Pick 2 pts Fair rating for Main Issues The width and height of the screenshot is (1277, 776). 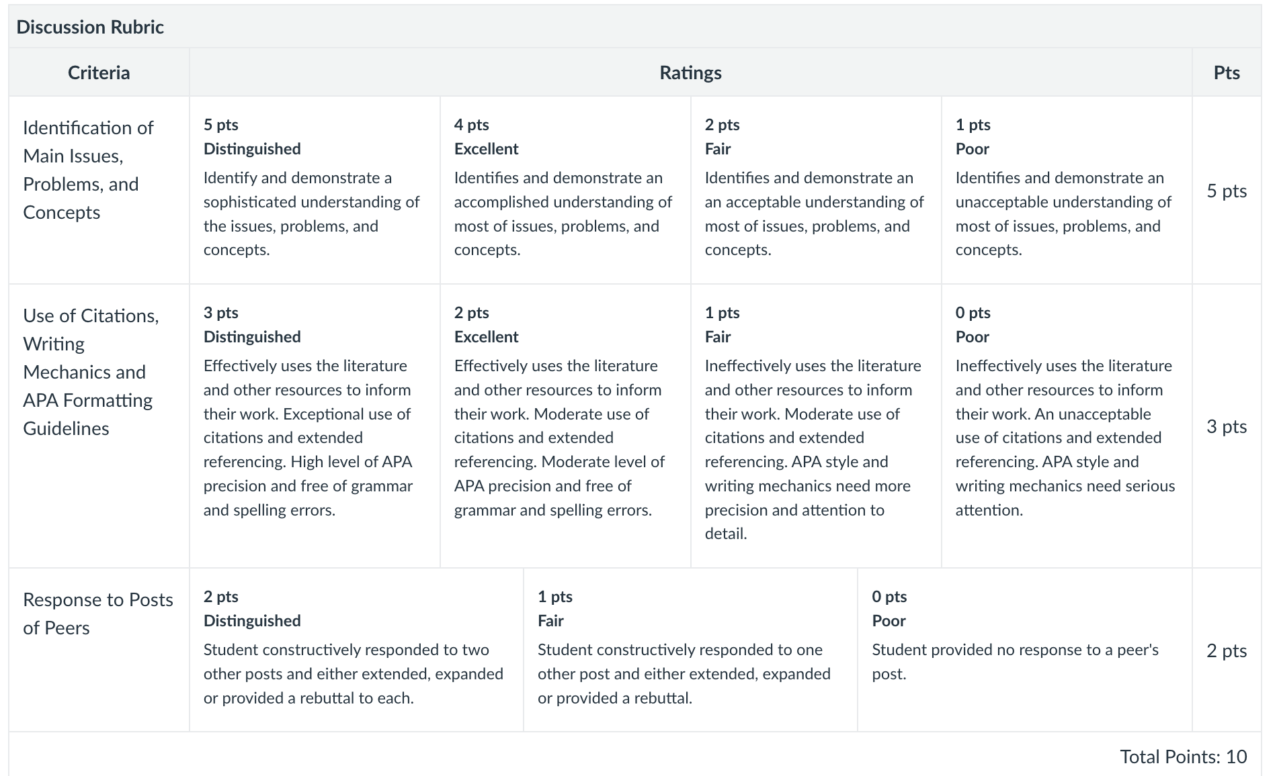pos(816,190)
